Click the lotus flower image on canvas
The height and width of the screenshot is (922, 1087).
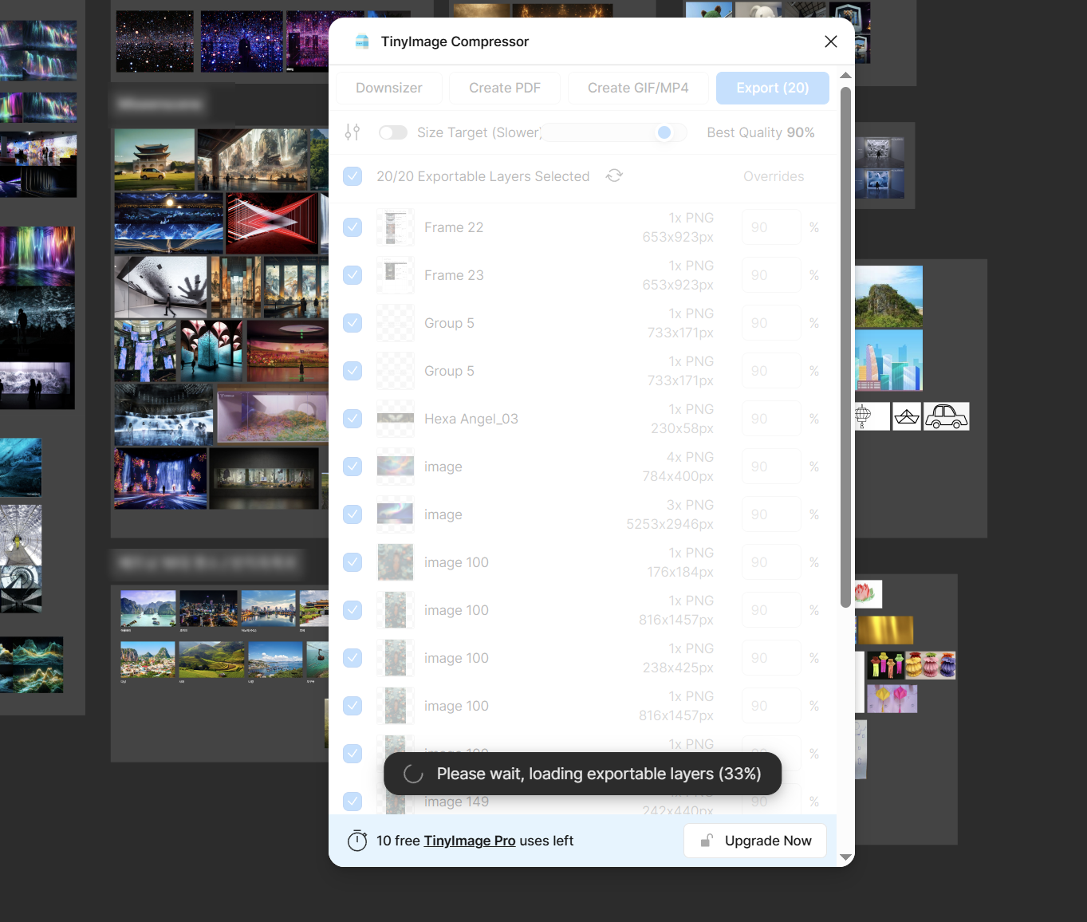coord(868,593)
